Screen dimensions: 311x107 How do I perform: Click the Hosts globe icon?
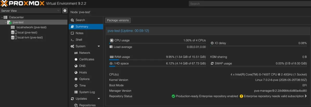click(76, 72)
